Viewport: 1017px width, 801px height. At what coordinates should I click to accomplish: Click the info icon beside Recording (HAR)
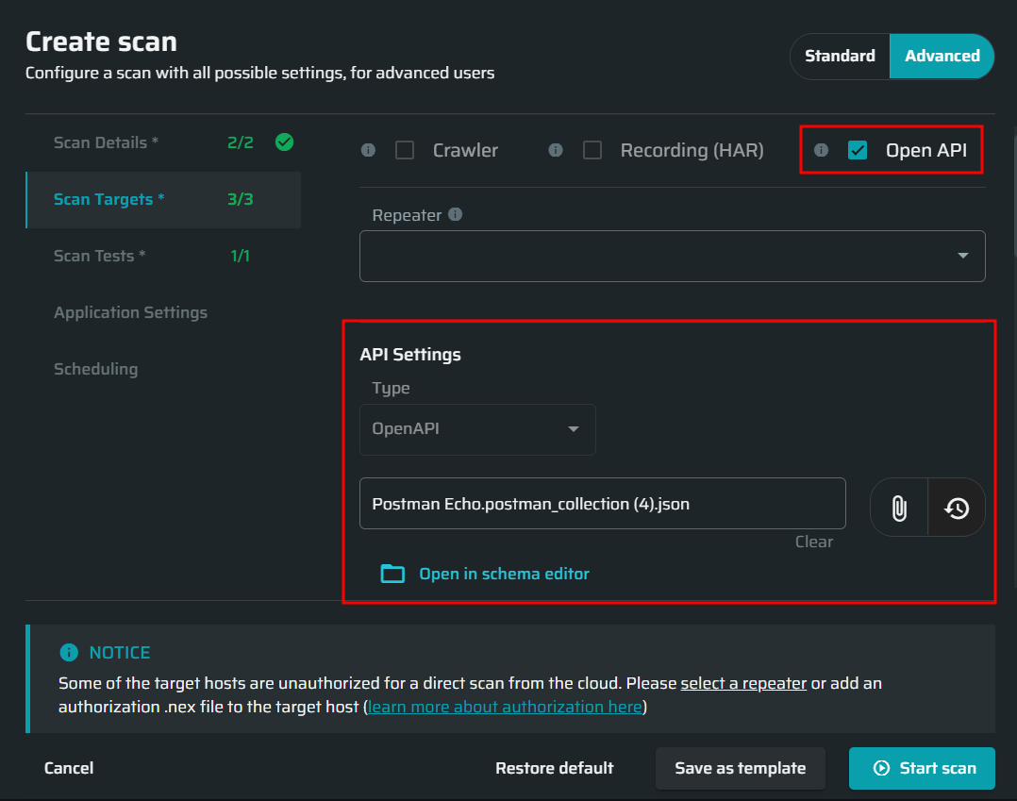pos(555,150)
